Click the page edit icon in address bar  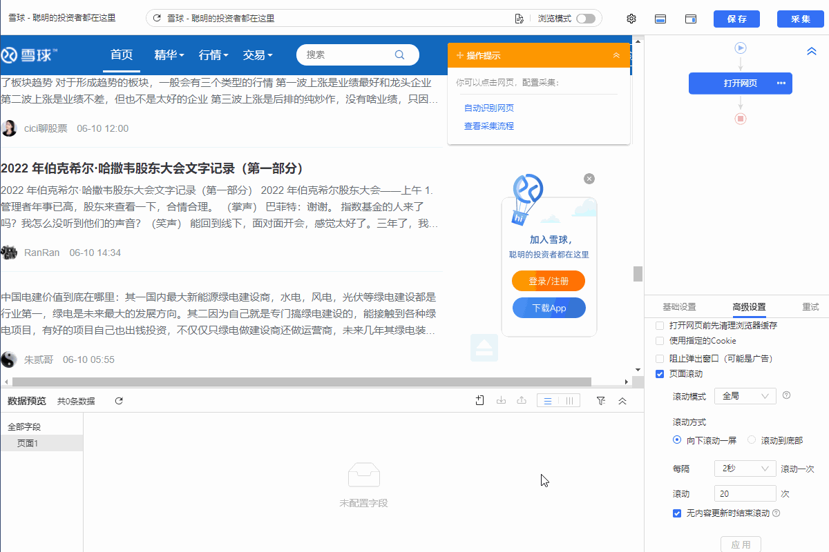520,19
